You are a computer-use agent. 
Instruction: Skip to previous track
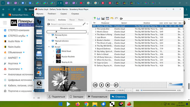click(95, 85)
